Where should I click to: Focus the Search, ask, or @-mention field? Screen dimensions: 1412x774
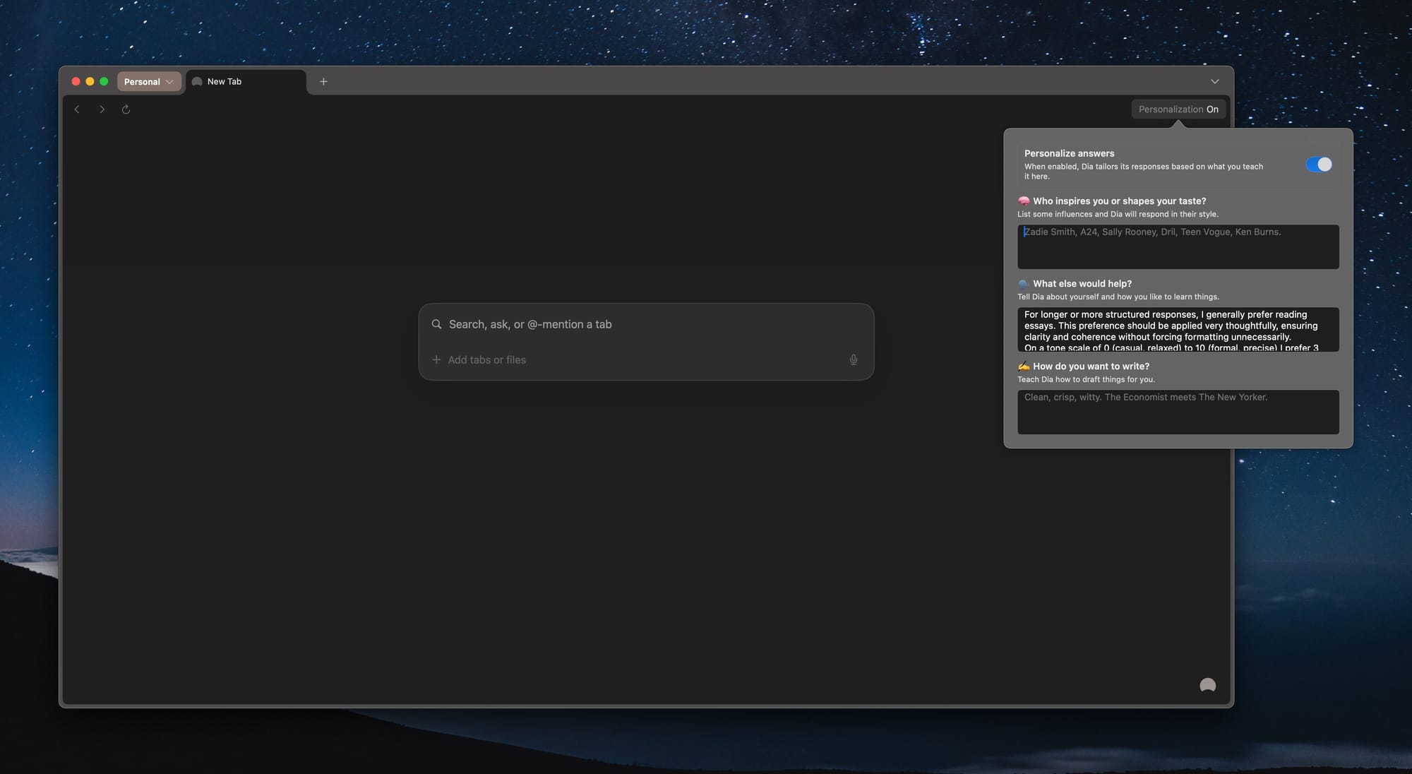[x=635, y=324]
